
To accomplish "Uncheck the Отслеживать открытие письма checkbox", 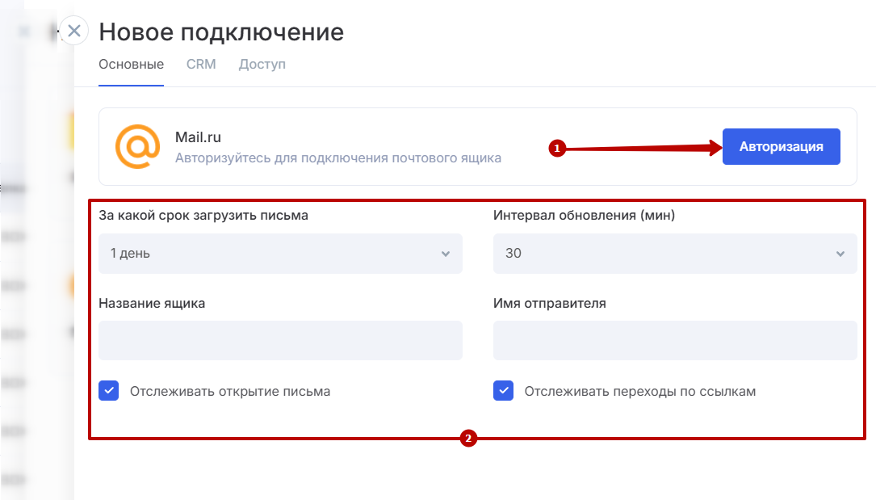I will [109, 392].
